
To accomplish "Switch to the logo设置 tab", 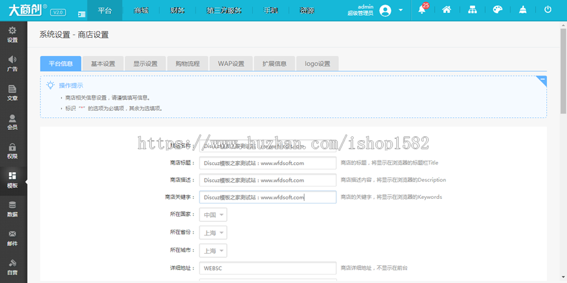I will [x=317, y=64].
